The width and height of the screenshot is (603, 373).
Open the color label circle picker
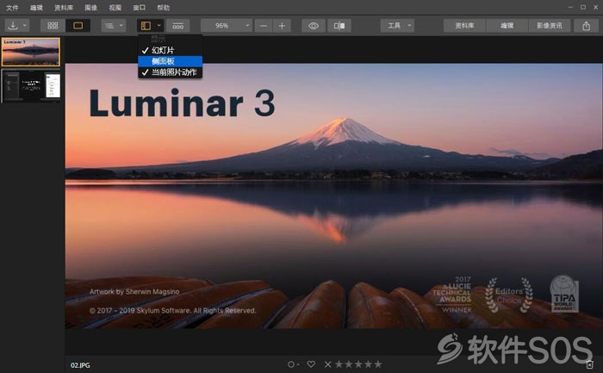293,364
